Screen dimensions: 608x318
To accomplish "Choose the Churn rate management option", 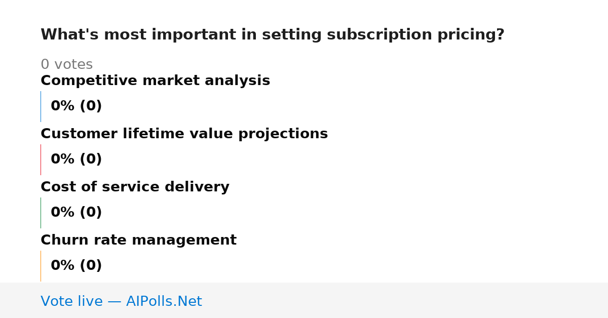I will tap(138, 241).
